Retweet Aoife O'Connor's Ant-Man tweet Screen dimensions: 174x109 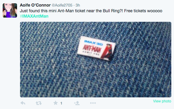point(39,103)
